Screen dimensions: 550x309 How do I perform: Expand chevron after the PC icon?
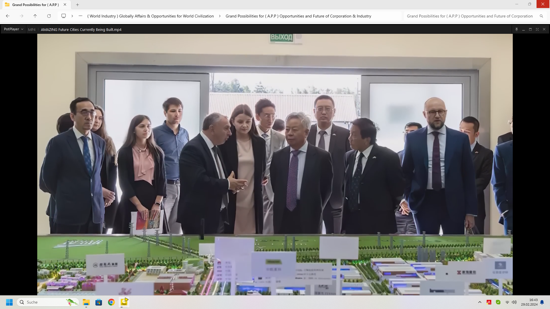click(72, 16)
